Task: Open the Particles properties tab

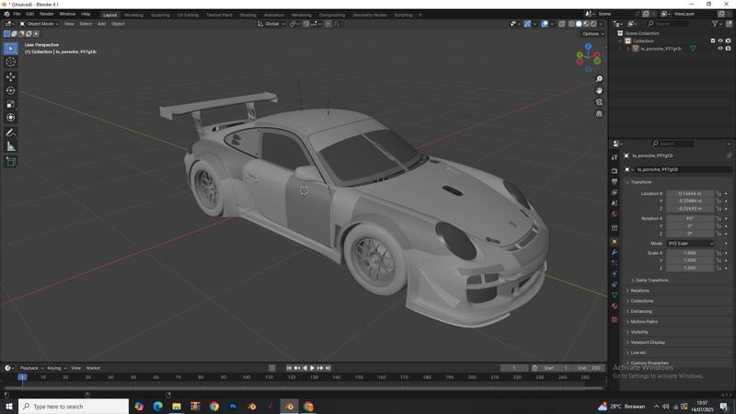Action: click(615, 263)
